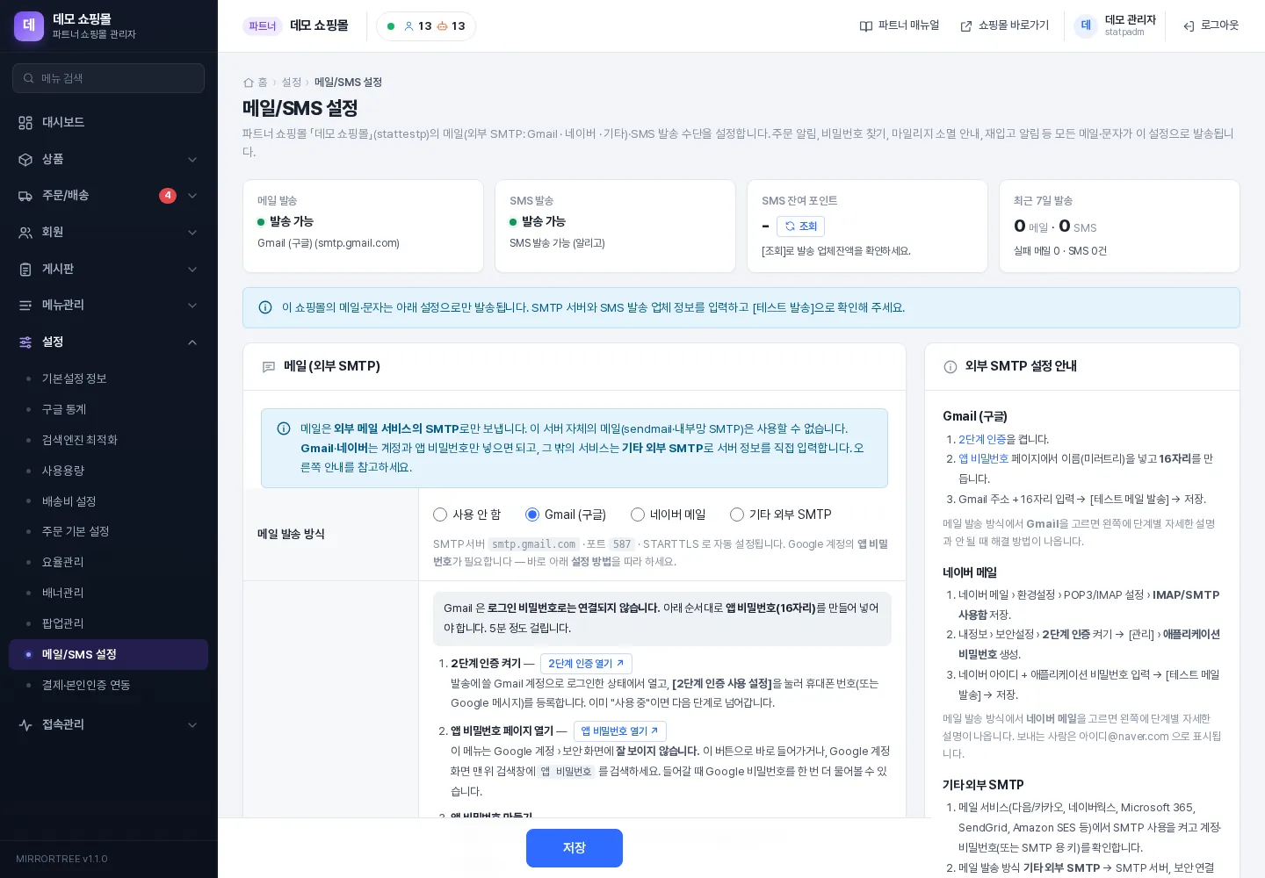Expand the 게시판 menu chevron
The image size is (1265, 878).
pyautogui.click(x=192, y=270)
